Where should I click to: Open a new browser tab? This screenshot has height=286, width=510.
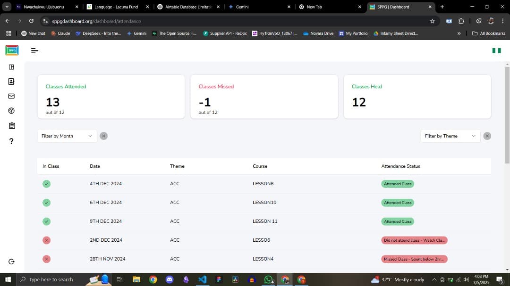point(442,7)
